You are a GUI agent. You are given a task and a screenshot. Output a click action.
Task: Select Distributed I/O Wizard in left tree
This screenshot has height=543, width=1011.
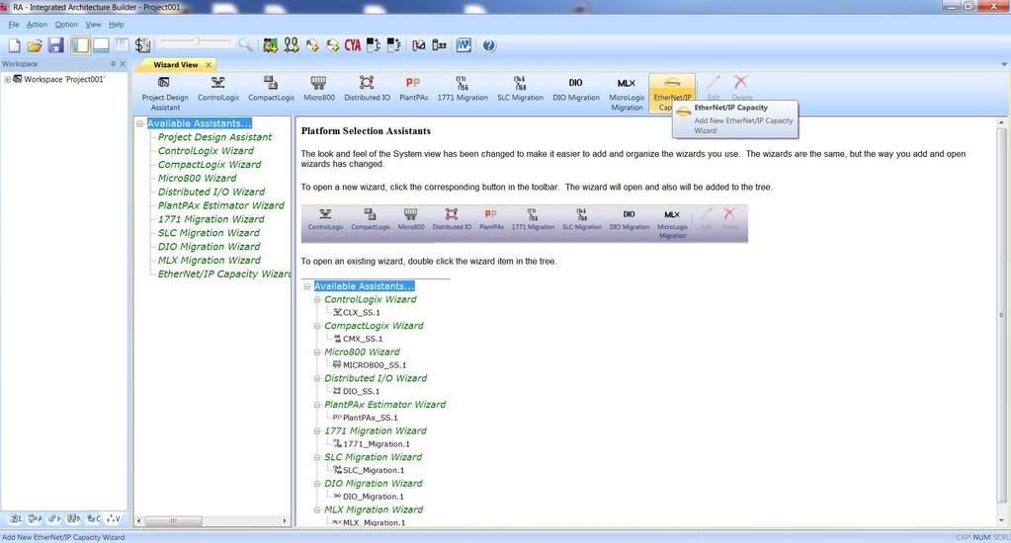(x=211, y=192)
